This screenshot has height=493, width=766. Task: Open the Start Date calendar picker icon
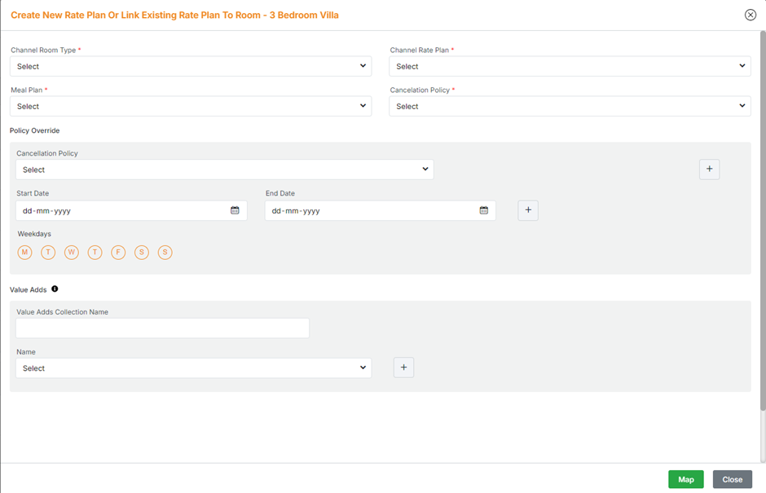tap(235, 210)
